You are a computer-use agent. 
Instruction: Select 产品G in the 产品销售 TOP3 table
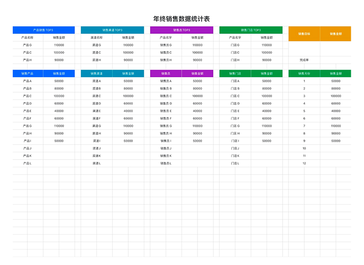tap(27, 45)
